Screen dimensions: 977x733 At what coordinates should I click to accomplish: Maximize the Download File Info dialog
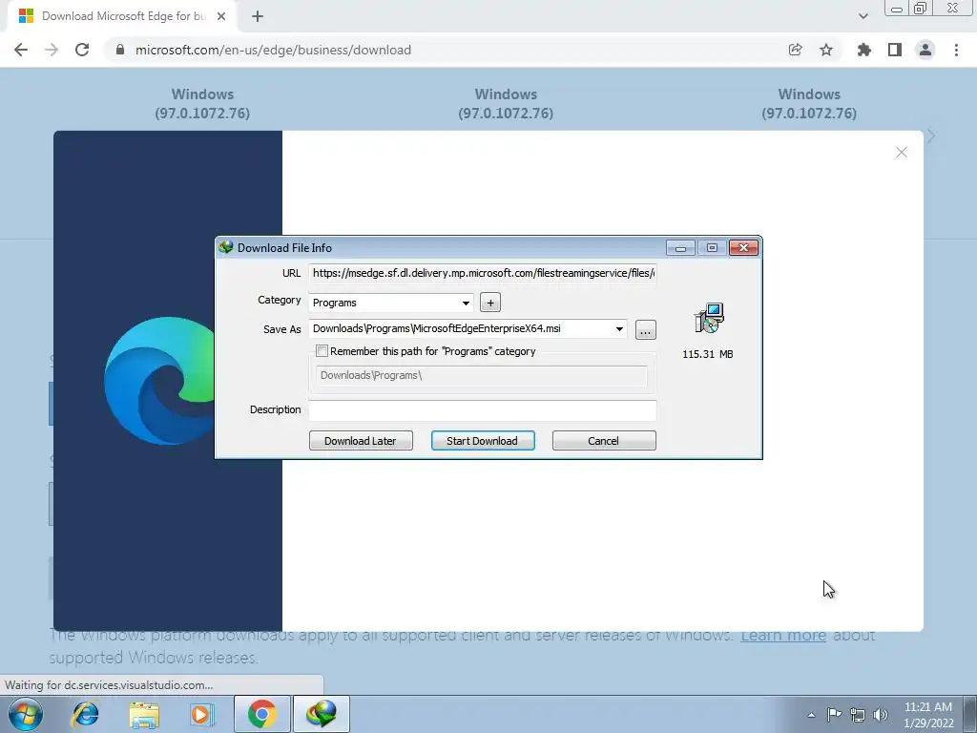(712, 248)
